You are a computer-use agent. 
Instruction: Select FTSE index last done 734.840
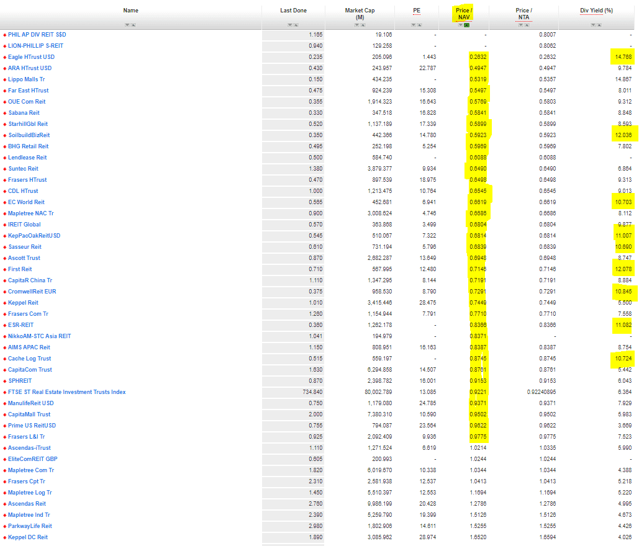tap(312, 392)
